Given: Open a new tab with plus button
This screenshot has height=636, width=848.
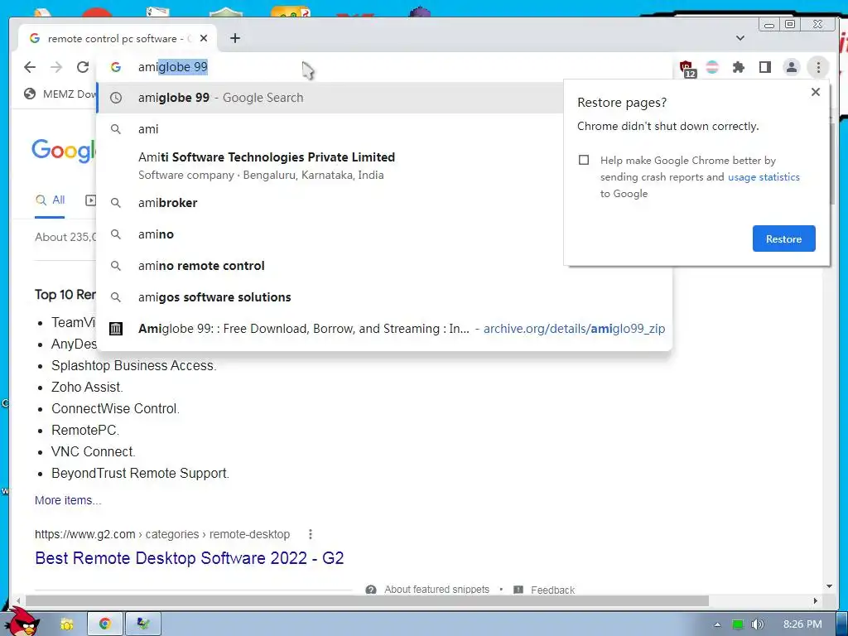Looking at the screenshot, I should 235,38.
